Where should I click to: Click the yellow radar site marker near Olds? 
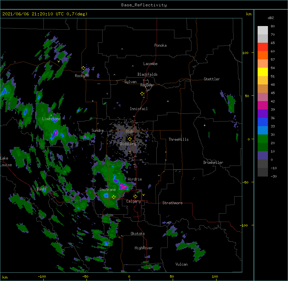coord(130,139)
